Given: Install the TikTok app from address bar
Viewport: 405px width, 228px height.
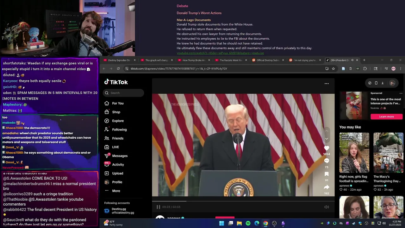Looking at the screenshot, I should click(x=327, y=68).
